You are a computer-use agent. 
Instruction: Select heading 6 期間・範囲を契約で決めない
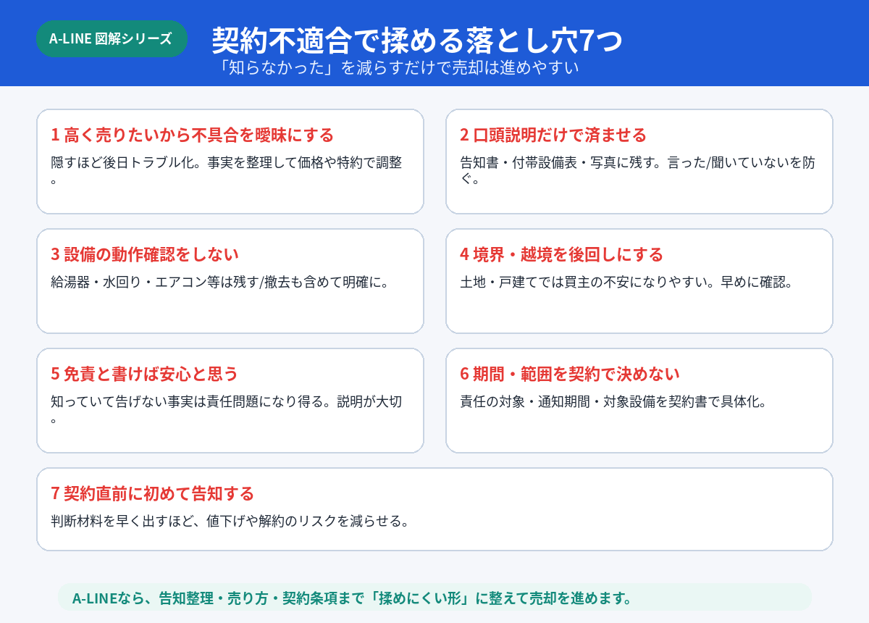[x=570, y=374]
